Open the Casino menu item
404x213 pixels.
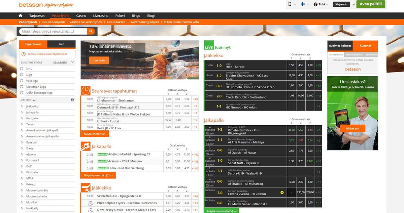point(81,16)
